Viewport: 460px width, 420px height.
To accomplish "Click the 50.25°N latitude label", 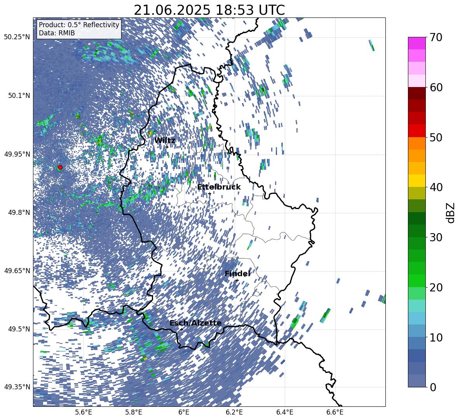I will point(17,37).
